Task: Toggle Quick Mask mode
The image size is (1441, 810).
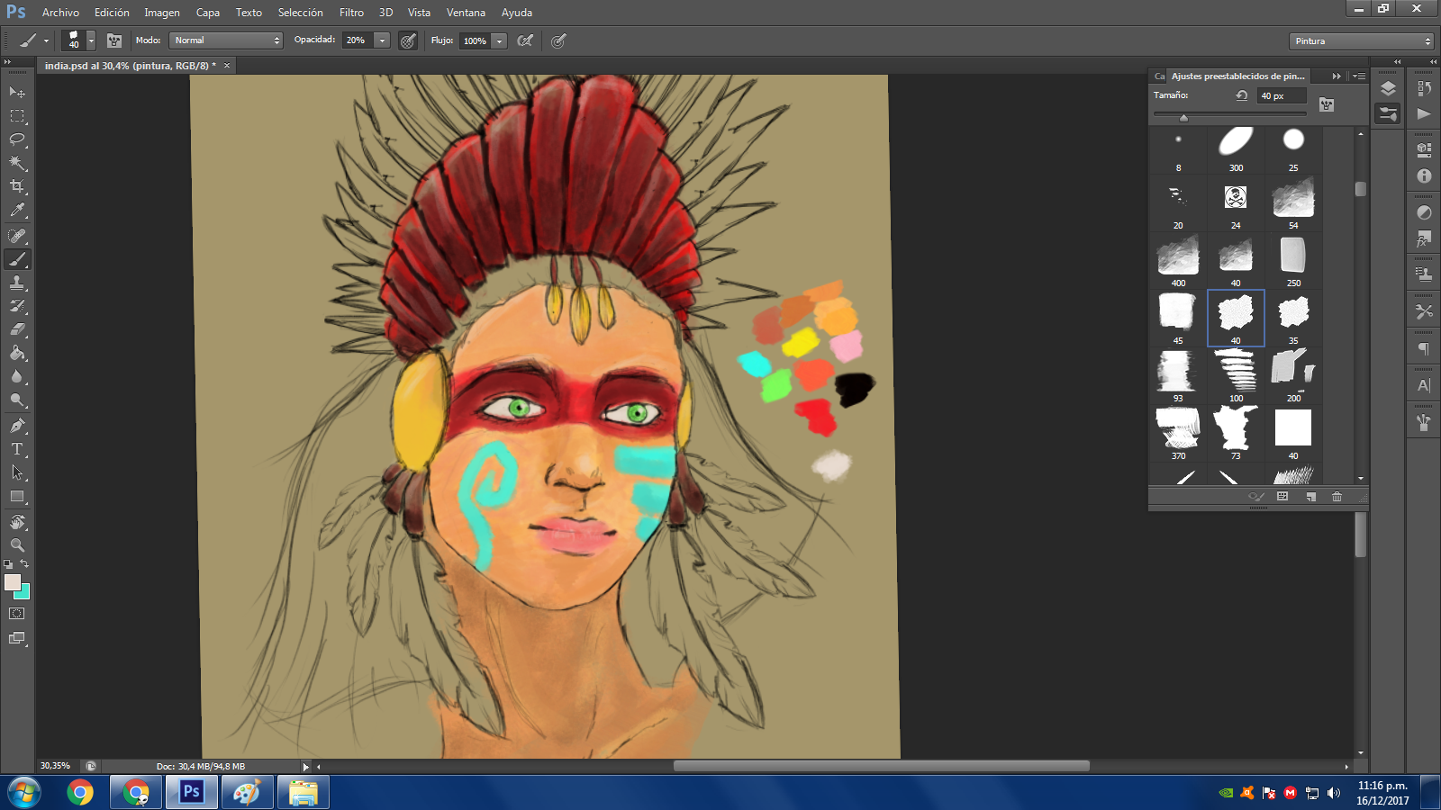Action: click(17, 614)
